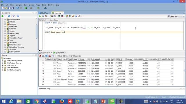Click the print icon in Query Result toolbar
The width and height of the screenshot is (186, 104).
point(43,56)
